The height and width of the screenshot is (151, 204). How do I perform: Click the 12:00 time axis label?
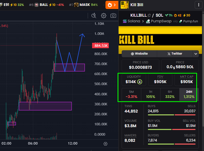[x=73, y=144]
